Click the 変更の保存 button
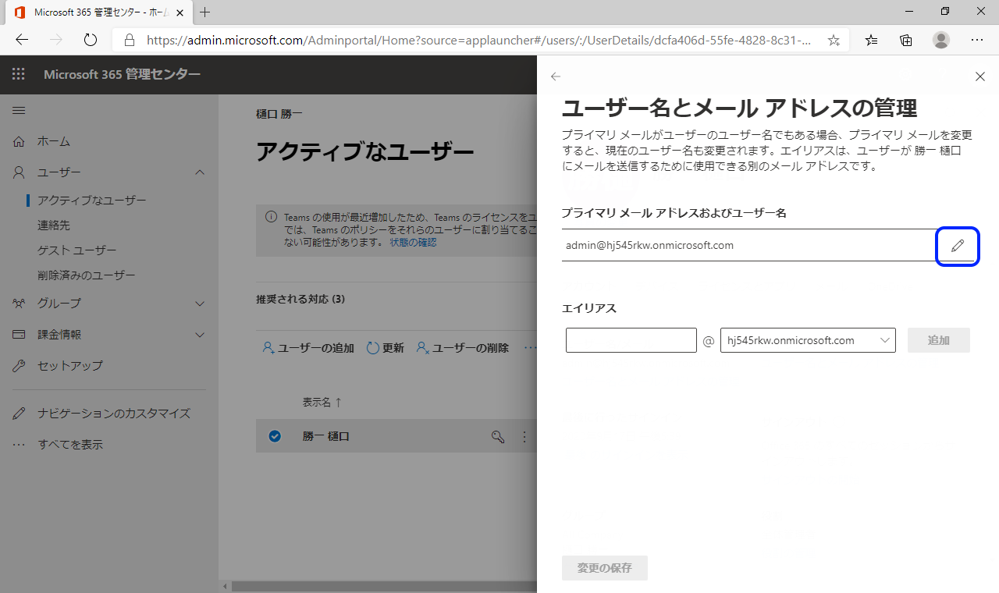The width and height of the screenshot is (999, 593). tap(605, 568)
